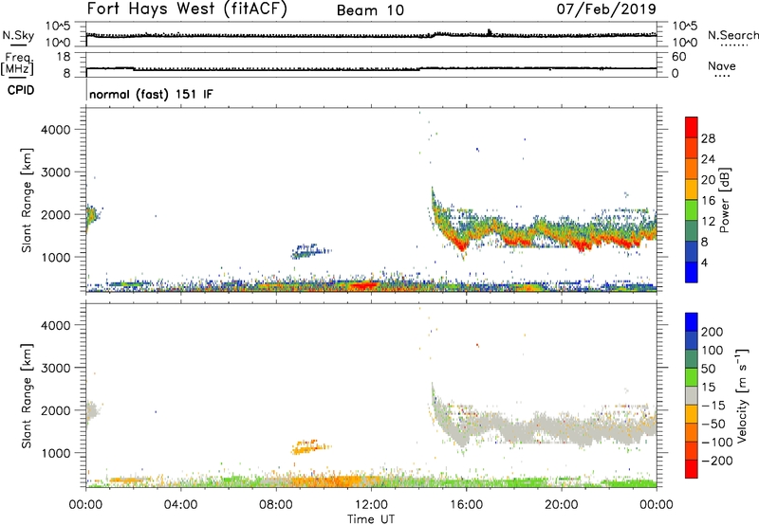
Task: Click the "60" tick on the Nave axis
Action: [x=678, y=57]
